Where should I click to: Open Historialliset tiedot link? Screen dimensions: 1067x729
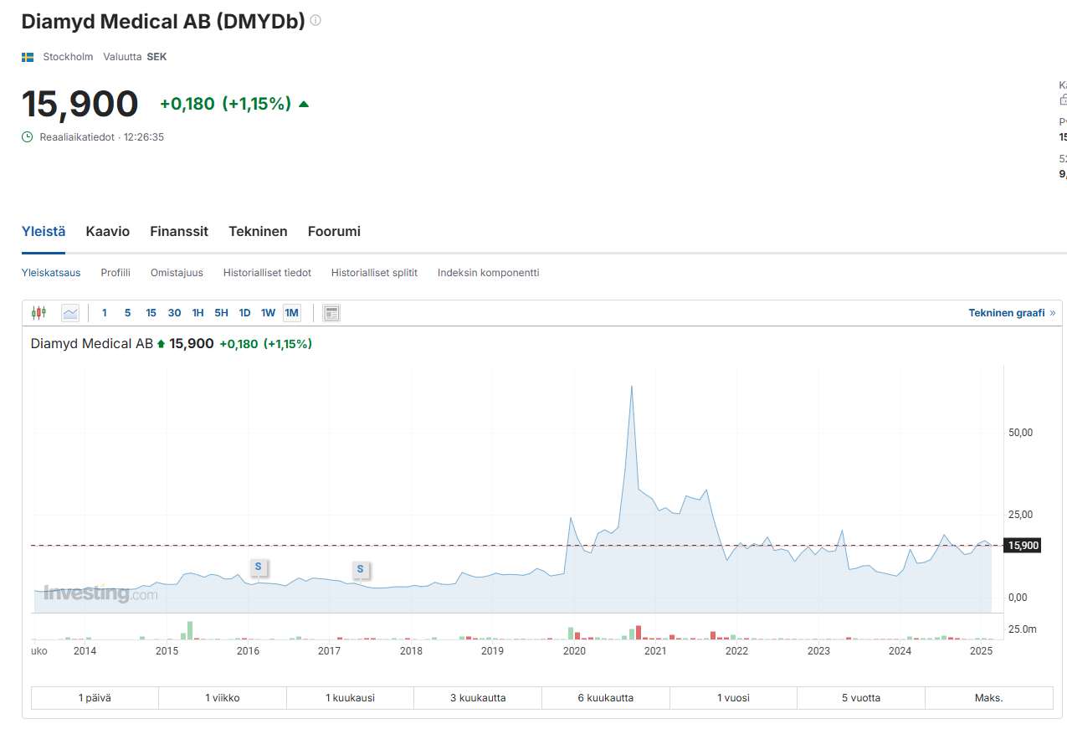pos(267,273)
